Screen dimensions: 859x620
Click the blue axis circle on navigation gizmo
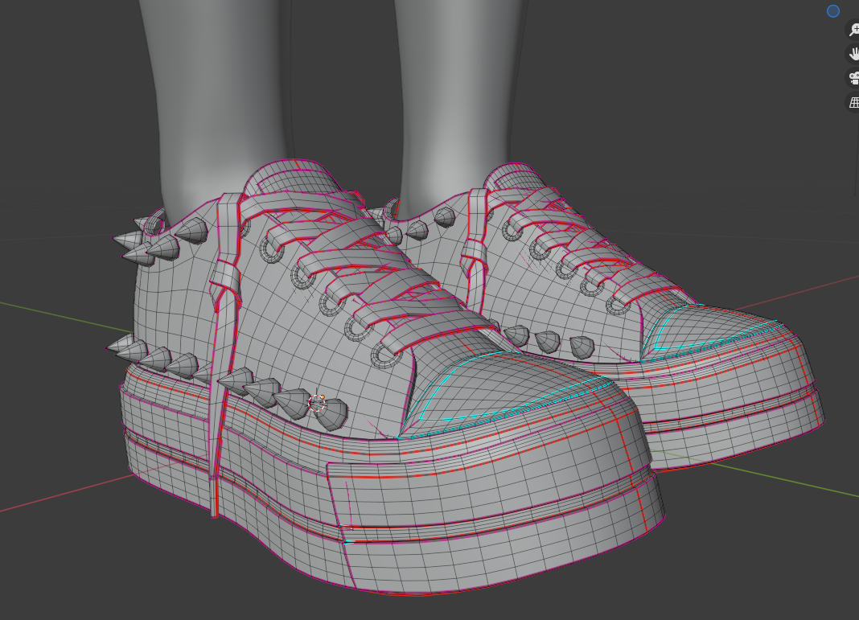tap(832, 11)
